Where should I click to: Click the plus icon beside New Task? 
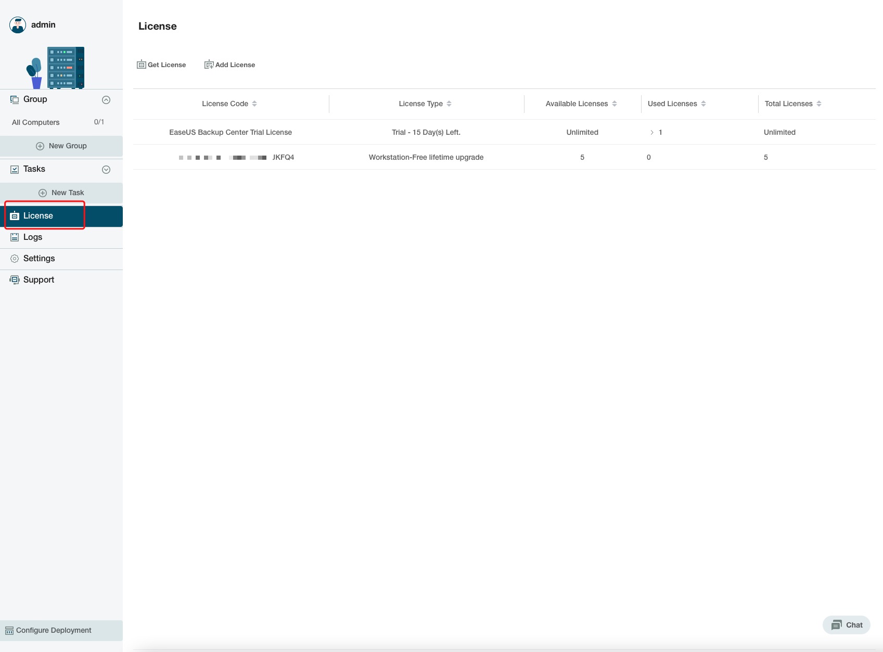pyautogui.click(x=43, y=193)
